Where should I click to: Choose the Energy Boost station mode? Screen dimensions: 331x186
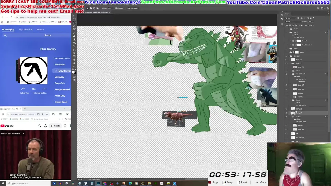pyautogui.click(x=61, y=102)
